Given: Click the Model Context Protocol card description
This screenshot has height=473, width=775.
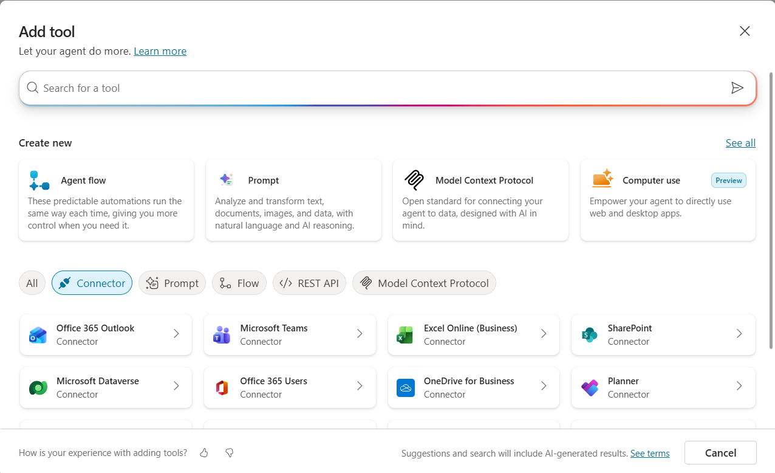Looking at the screenshot, I should [473, 213].
